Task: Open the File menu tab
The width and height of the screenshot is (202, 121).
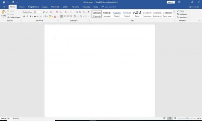Action: [x=4, y=7]
